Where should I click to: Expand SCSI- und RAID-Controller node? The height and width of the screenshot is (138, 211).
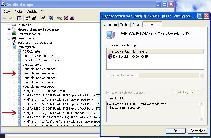(9, 43)
